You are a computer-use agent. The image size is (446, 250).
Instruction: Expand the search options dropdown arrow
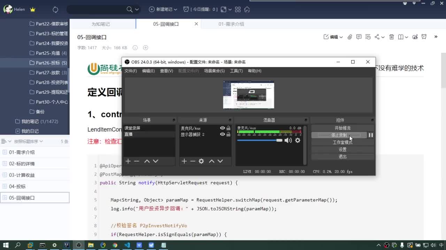pos(137,9)
